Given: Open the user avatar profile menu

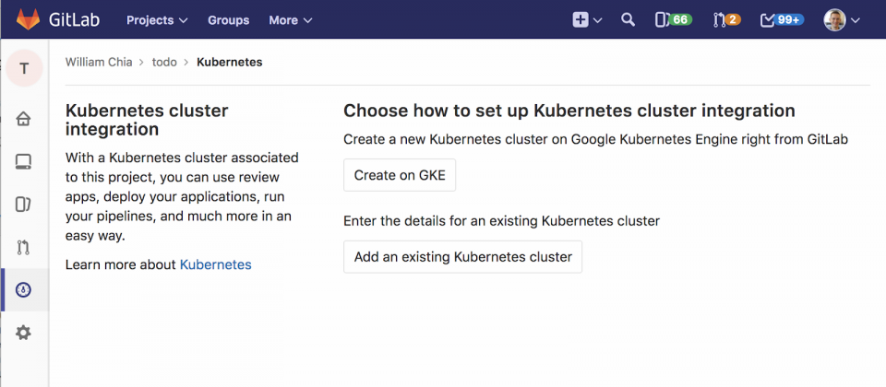Looking at the screenshot, I should point(842,19).
